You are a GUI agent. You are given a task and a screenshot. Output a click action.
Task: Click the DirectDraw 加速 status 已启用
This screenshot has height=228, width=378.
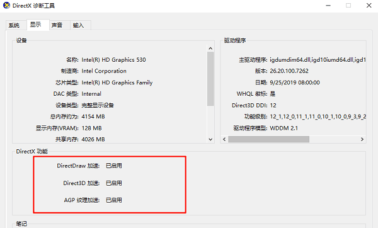(114, 166)
